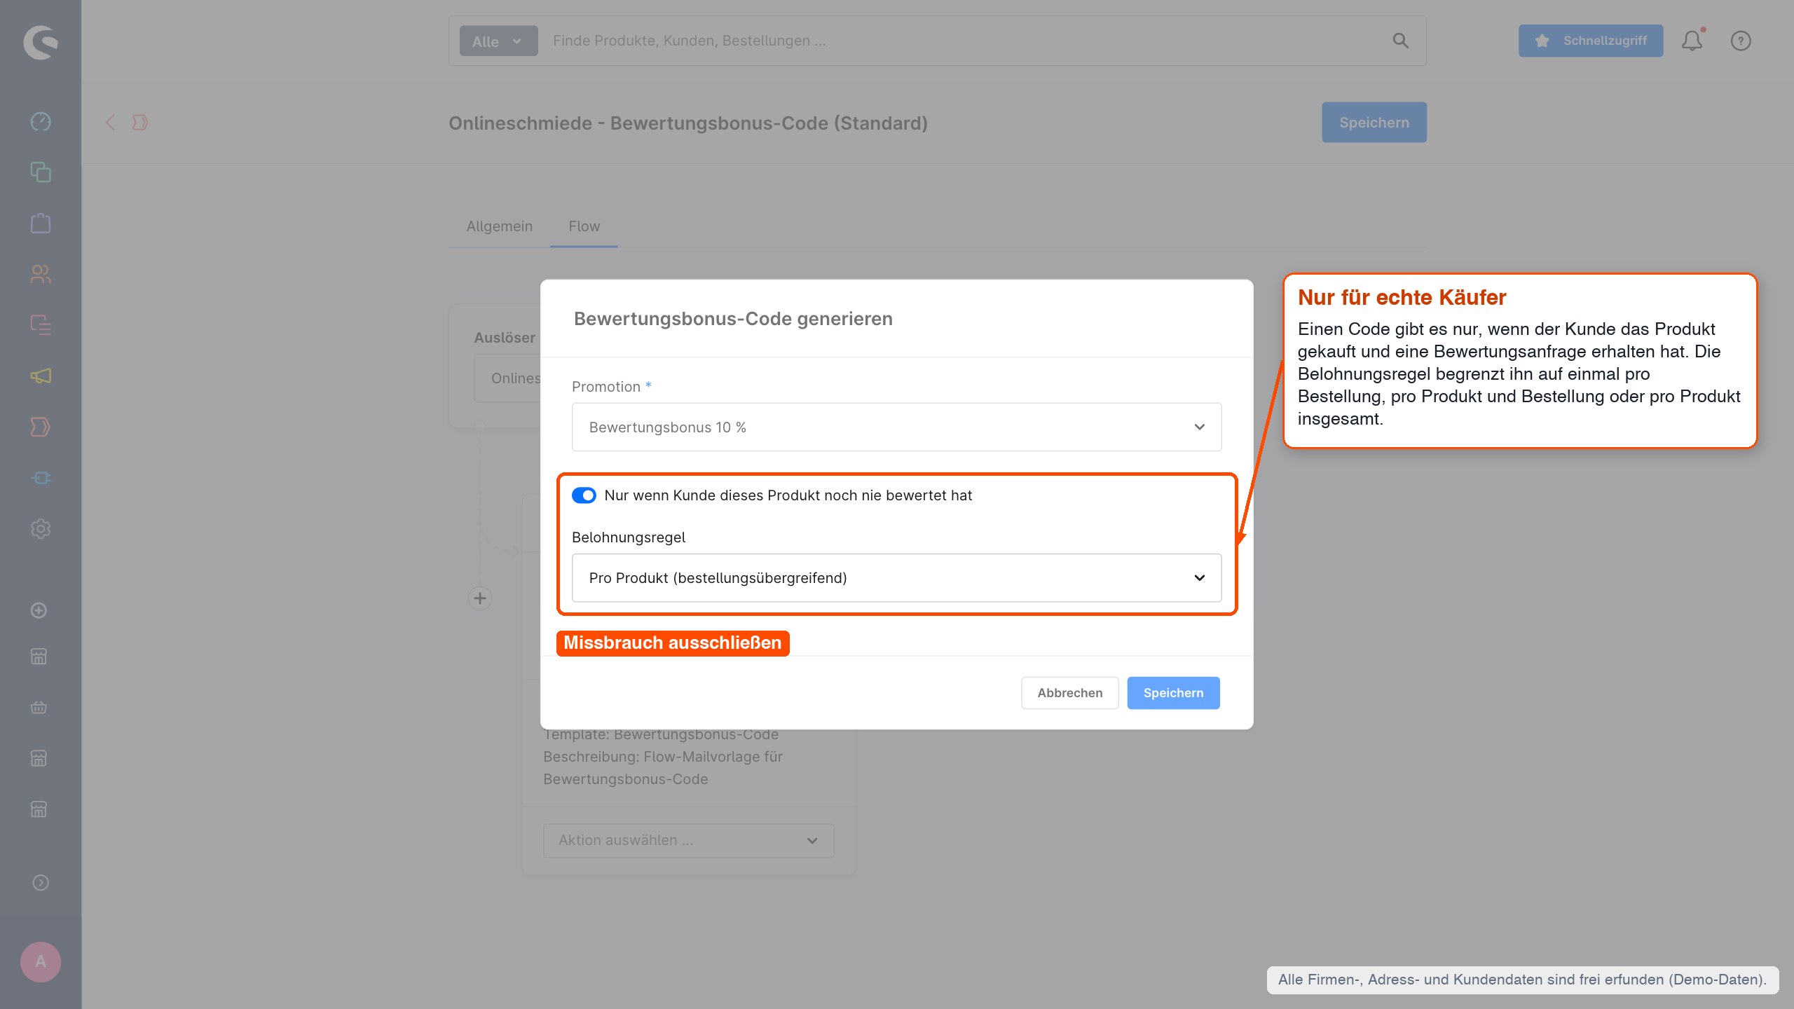Open the Settings gear sidebar icon
This screenshot has width=1794, height=1009.
(41, 529)
